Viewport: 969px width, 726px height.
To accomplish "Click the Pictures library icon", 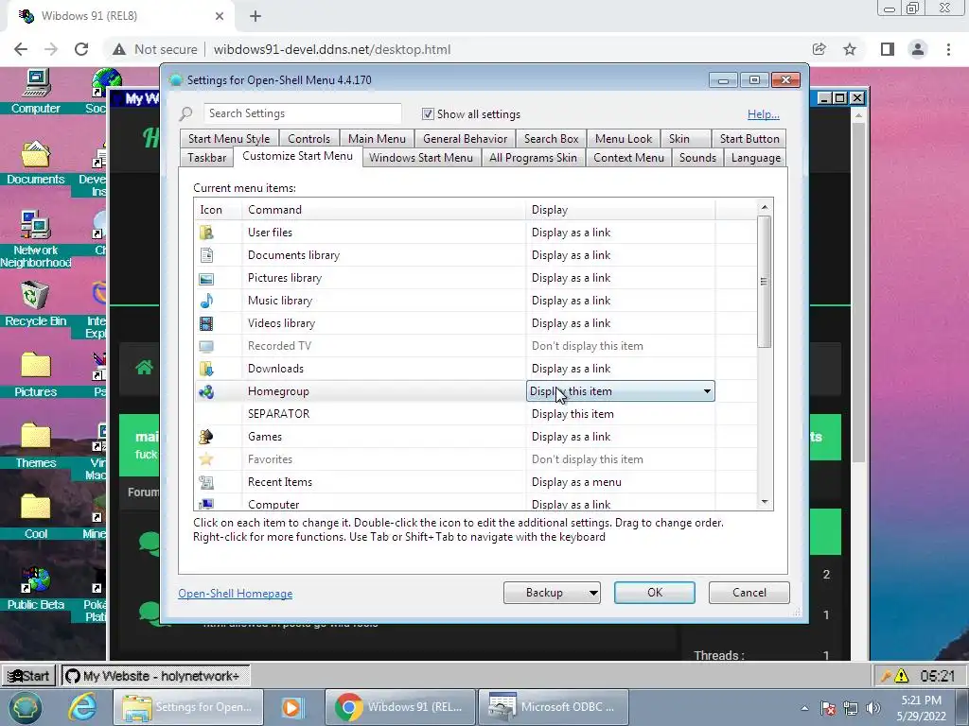I will 206,279.
